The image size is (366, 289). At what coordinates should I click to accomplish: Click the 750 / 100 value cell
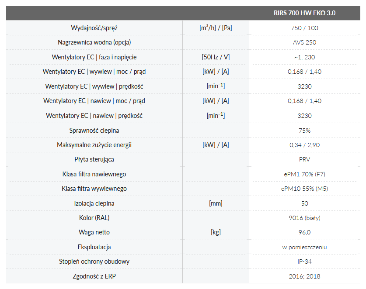[x=304, y=28]
